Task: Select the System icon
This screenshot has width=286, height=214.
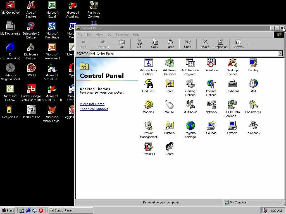Action: pyautogui.click(x=232, y=128)
